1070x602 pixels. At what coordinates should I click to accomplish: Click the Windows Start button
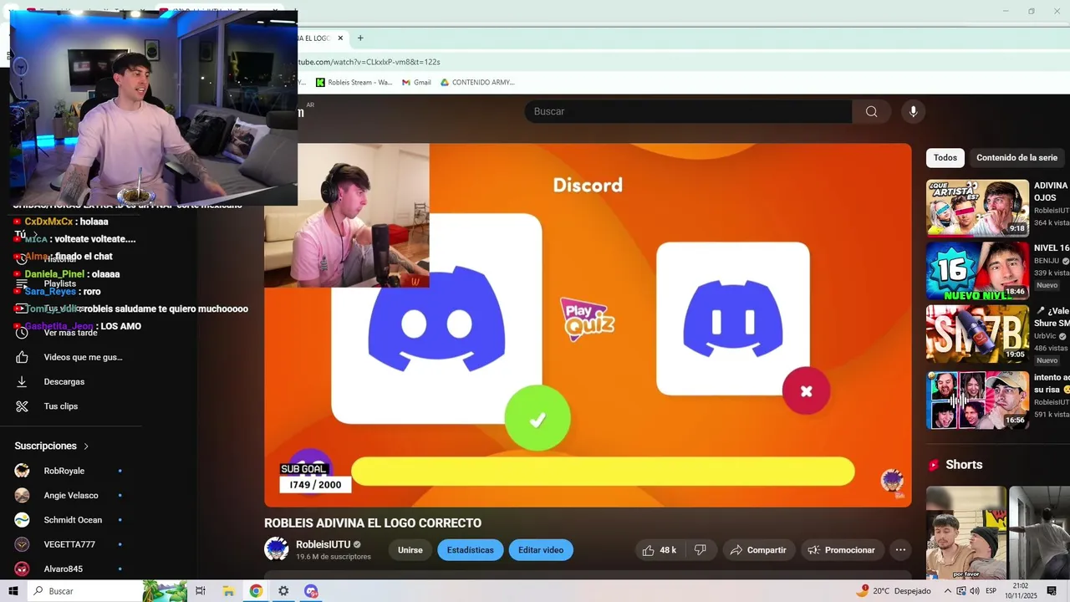point(13,591)
